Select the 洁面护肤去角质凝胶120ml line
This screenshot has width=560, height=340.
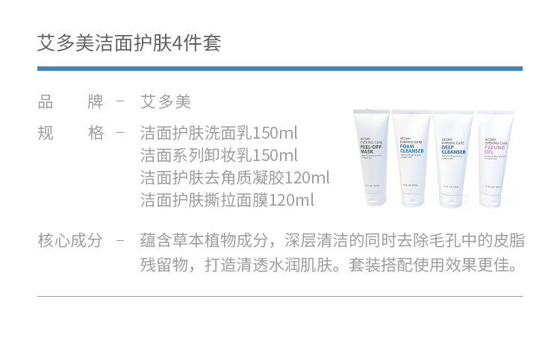click(x=235, y=177)
